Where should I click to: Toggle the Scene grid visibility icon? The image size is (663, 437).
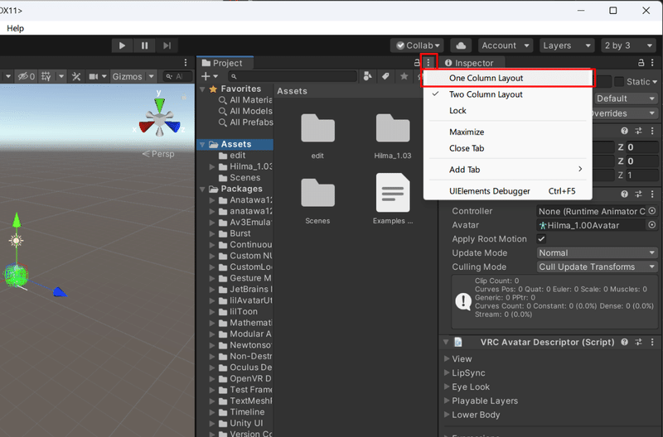coord(46,76)
